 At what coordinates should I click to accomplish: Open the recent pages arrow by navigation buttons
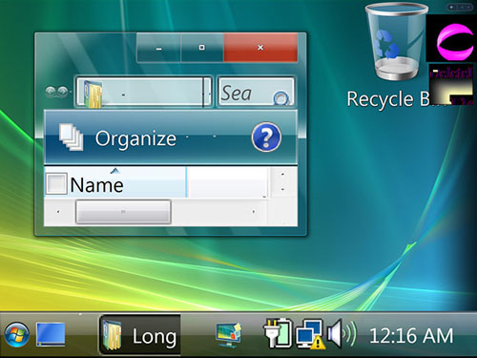click(x=71, y=92)
